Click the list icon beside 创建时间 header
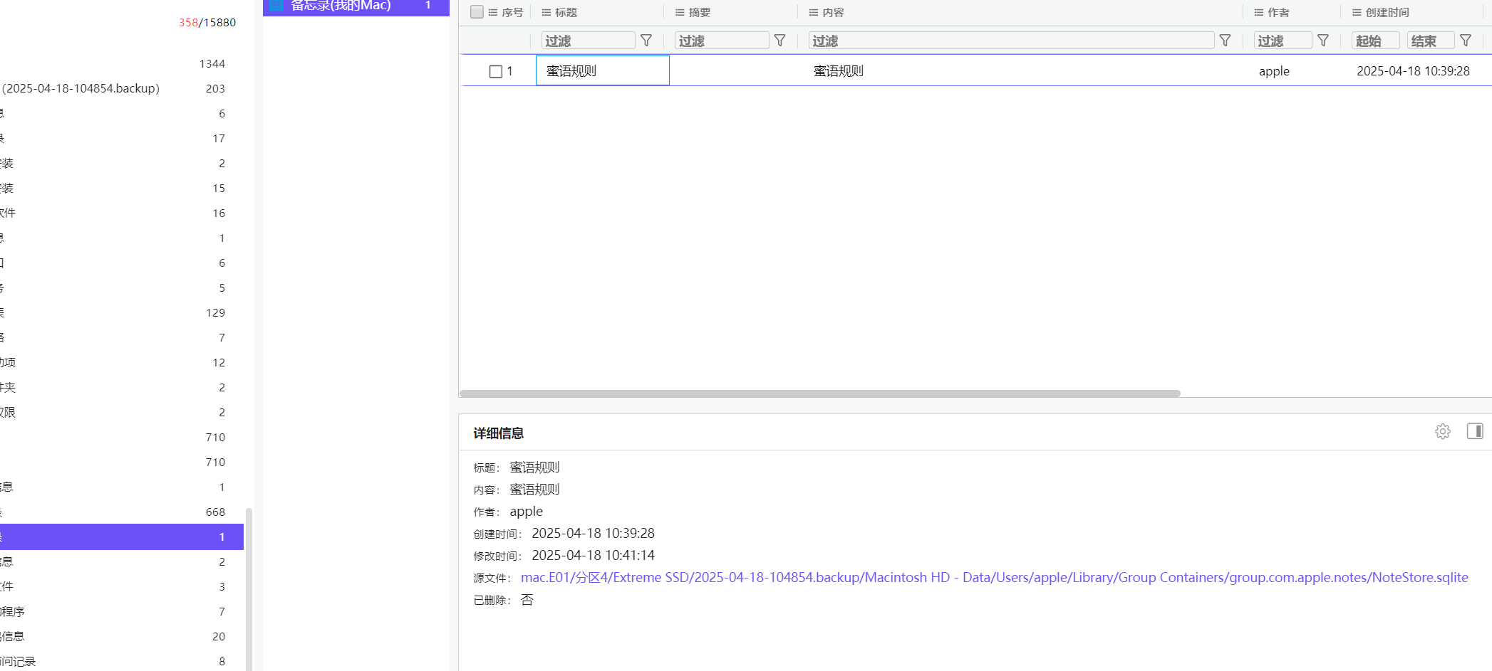Image resolution: width=1492 pixels, height=671 pixels. coord(1356,11)
